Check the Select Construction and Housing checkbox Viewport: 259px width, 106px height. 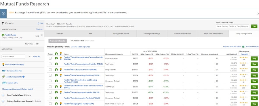coord(50,81)
